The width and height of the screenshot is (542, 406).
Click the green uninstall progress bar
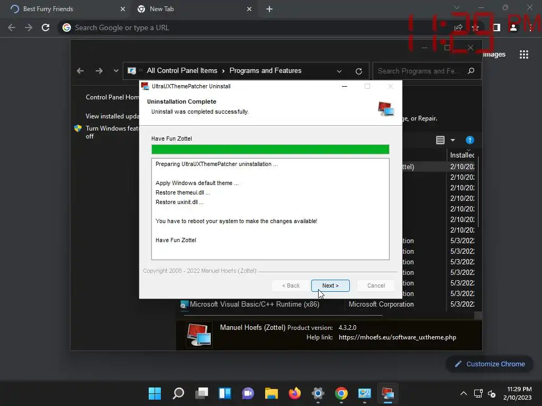270,149
